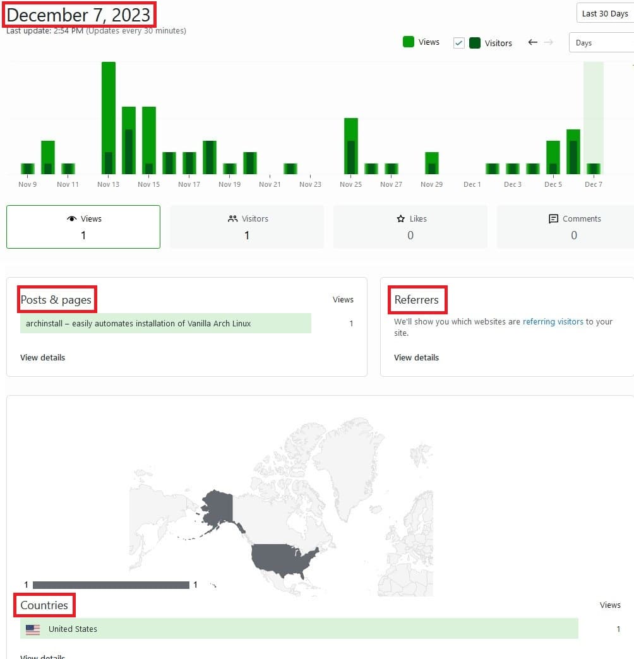Viewport: 634px width, 659px height.
Task: Click the right arrow to go forward
Action: 548,42
